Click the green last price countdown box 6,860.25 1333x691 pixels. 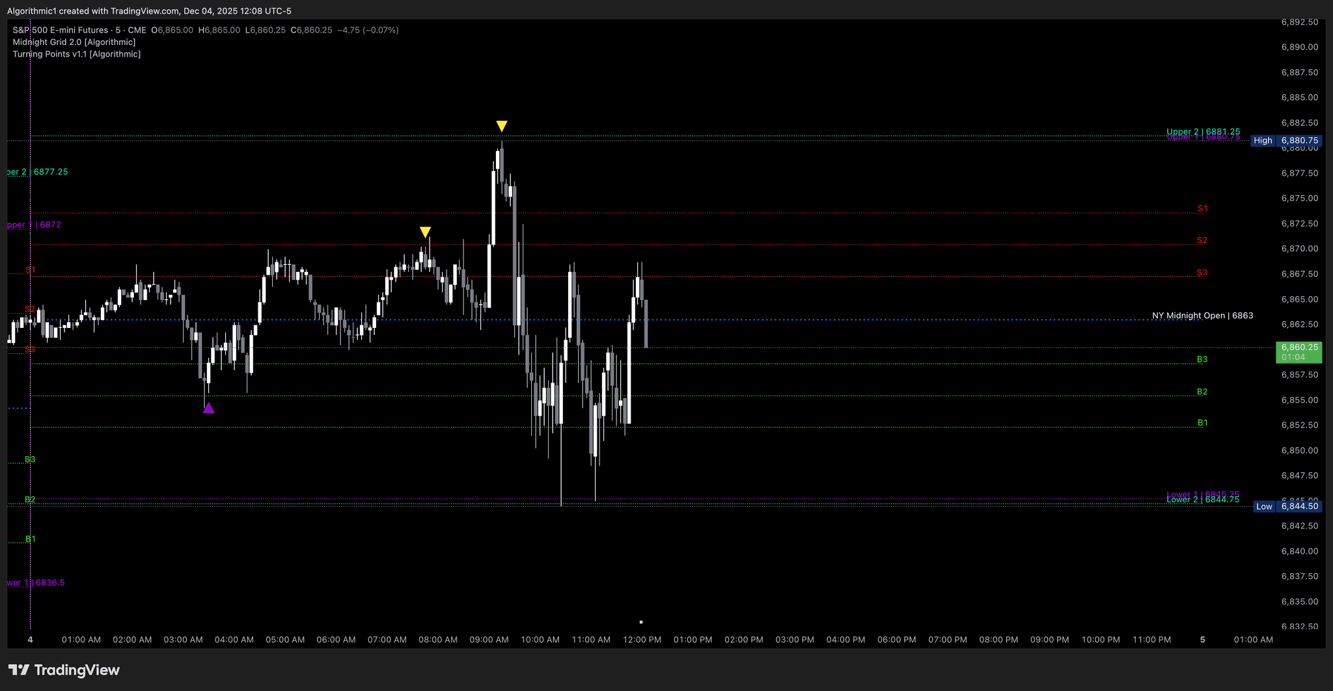point(1299,352)
